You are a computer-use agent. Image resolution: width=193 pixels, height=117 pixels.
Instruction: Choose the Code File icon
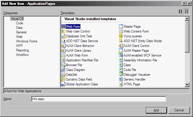pos(121,70)
